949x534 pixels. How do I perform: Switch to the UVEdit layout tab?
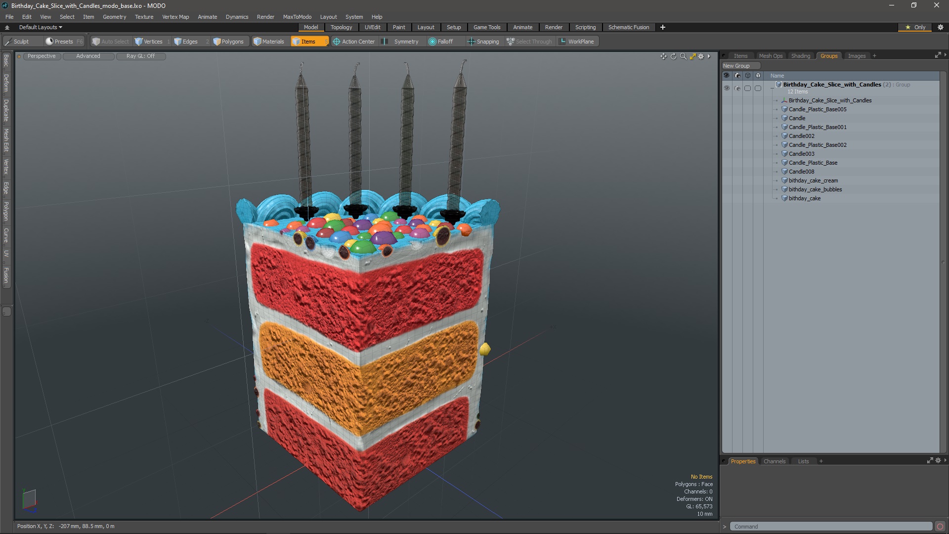372,27
